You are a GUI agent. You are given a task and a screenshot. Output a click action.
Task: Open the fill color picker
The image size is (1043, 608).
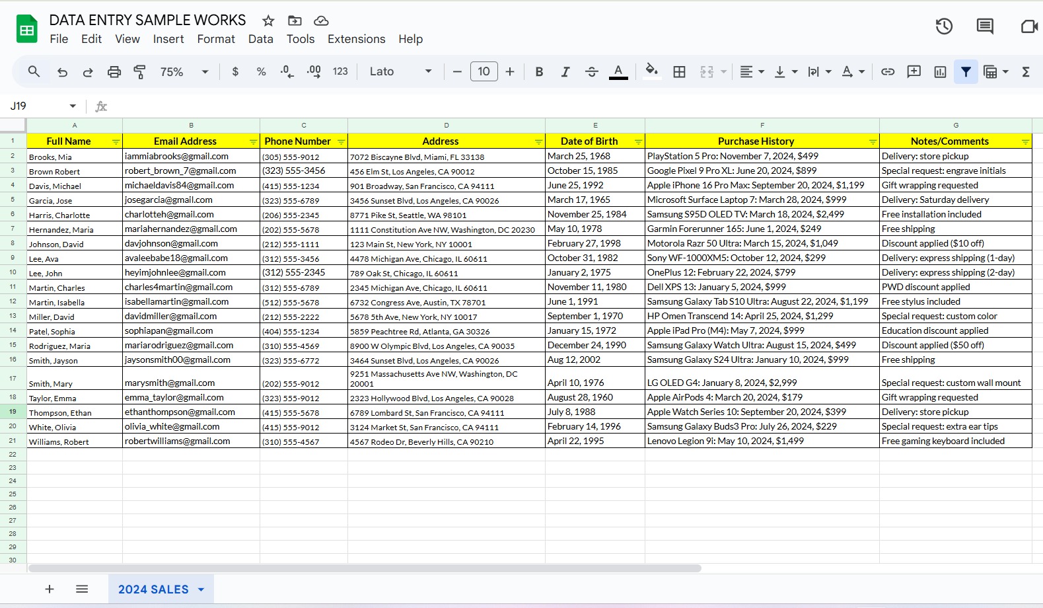pyautogui.click(x=652, y=71)
